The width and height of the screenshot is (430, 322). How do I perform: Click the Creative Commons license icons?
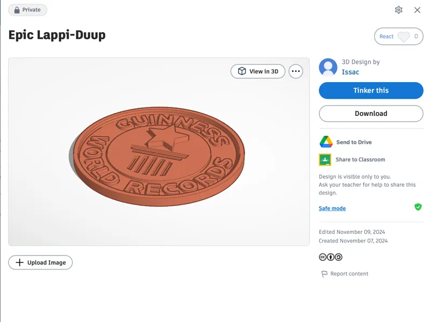[331, 257]
